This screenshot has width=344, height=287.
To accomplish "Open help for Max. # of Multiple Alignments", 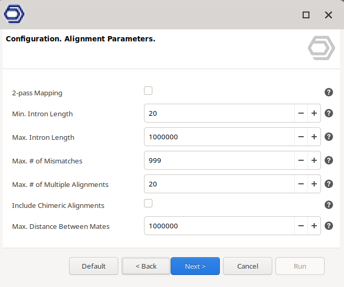I will pos(329,184).
